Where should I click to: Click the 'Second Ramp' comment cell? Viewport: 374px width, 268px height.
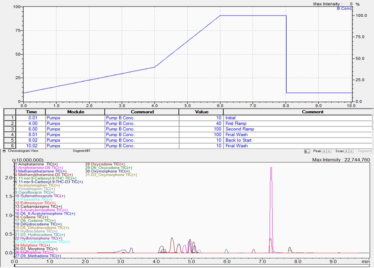297,129
